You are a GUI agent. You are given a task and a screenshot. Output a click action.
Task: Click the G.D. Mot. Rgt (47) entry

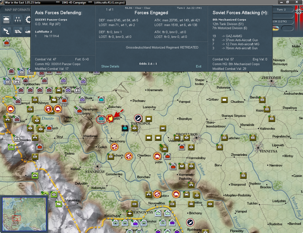pyautogui.click(x=48, y=24)
